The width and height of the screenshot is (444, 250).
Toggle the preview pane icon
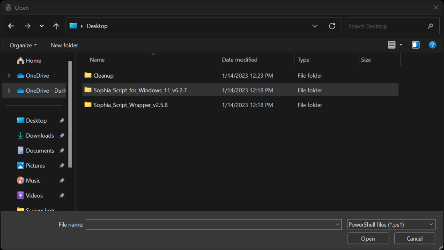tap(416, 45)
